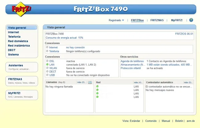Open the Asistentes box in sidebar

(16, 65)
